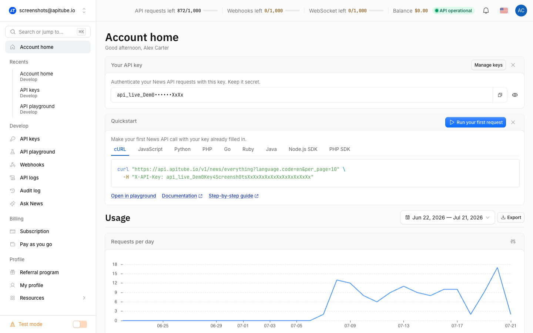This screenshot has height=333, width=533.
Task: Click the Manage keys button
Action: pos(489,65)
